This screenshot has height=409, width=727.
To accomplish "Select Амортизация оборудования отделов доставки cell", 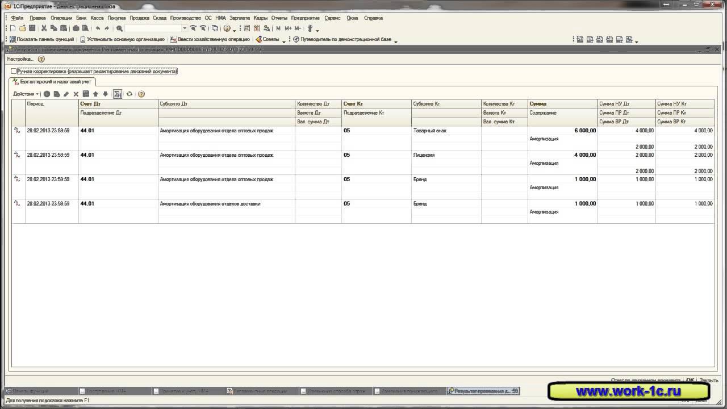I will (x=227, y=204).
